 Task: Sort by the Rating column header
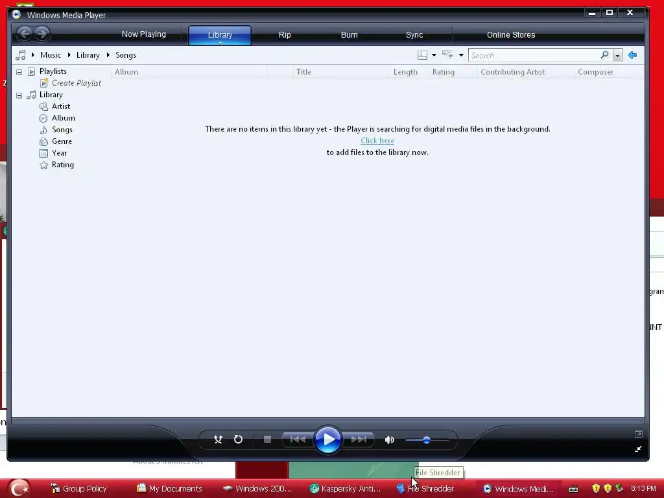coord(453,72)
